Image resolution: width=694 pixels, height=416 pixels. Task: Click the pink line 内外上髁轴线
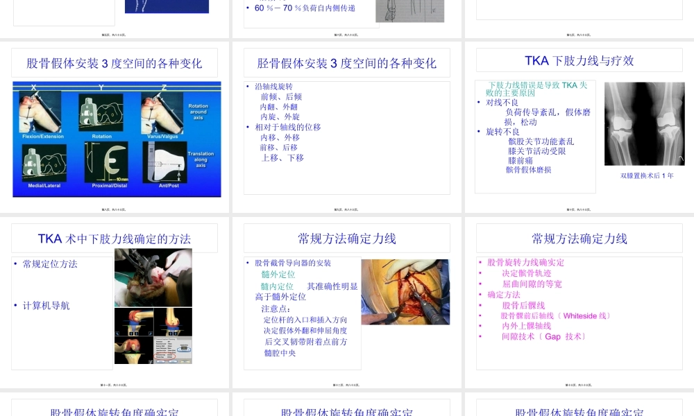[x=526, y=326]
